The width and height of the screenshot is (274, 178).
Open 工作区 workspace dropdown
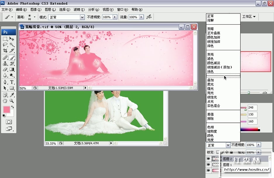click(x=249, y=17)
